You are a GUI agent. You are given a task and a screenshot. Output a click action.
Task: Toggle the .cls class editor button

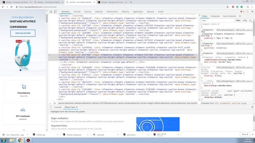point(245,21)
